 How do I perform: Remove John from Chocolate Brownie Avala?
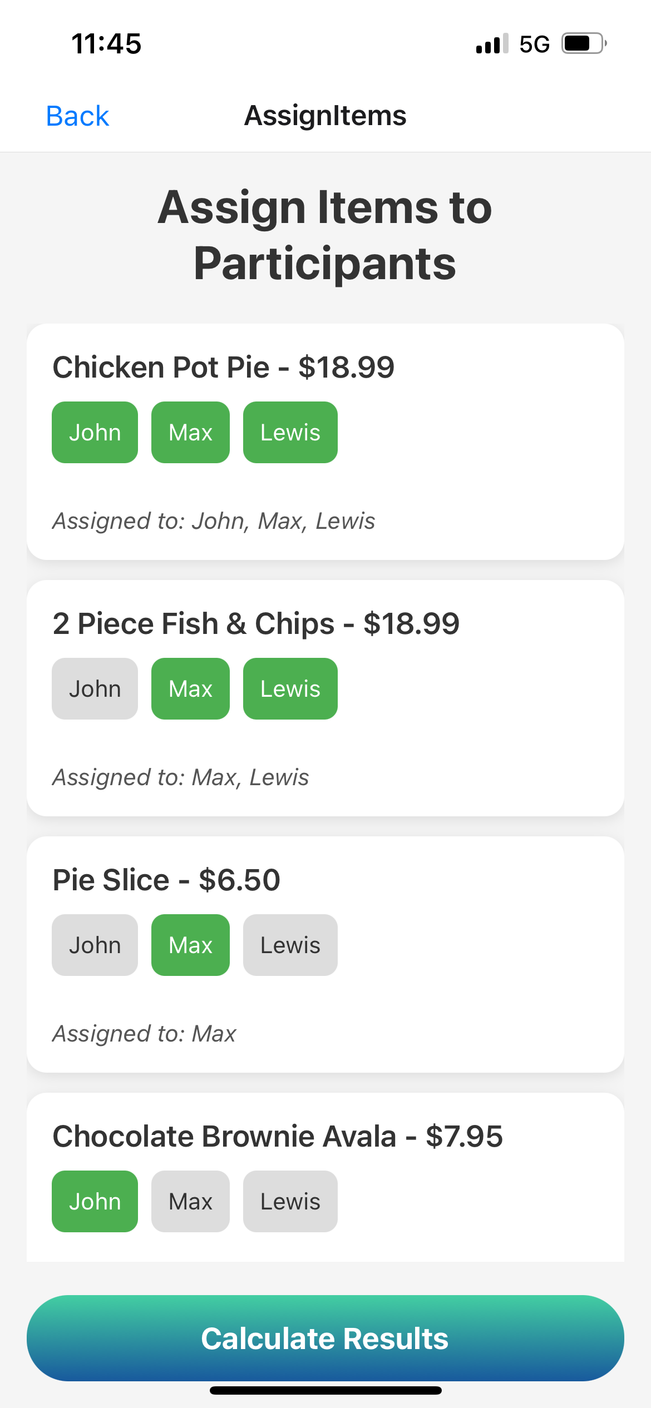pos(95,1201)
